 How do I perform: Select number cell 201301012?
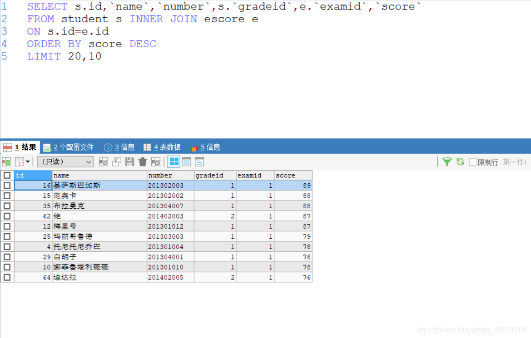tap(171, 226)
